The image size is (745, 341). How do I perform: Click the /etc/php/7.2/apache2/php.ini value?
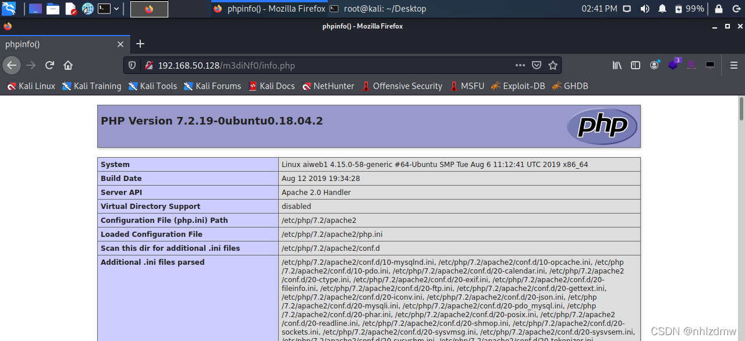[332, 235]
